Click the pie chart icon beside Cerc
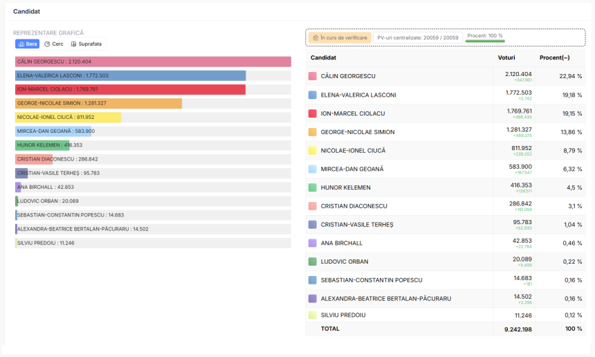The height and width of the screenshot is (357, 595). (47, 44)
